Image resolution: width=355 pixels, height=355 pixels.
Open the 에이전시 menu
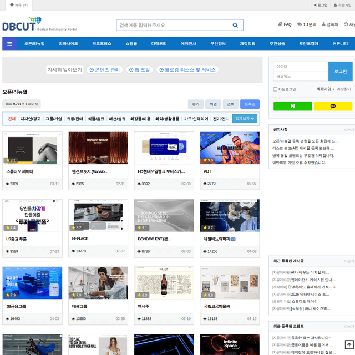[189, 44]
